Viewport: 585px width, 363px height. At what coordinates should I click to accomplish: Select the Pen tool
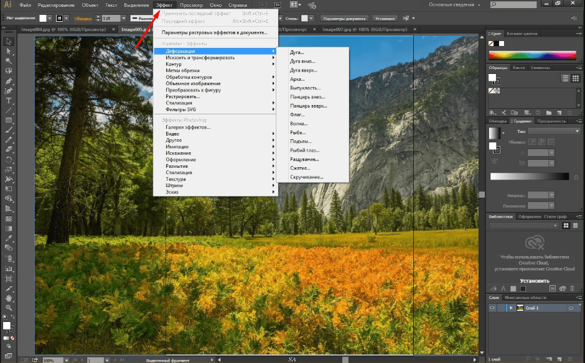[9, 81]
